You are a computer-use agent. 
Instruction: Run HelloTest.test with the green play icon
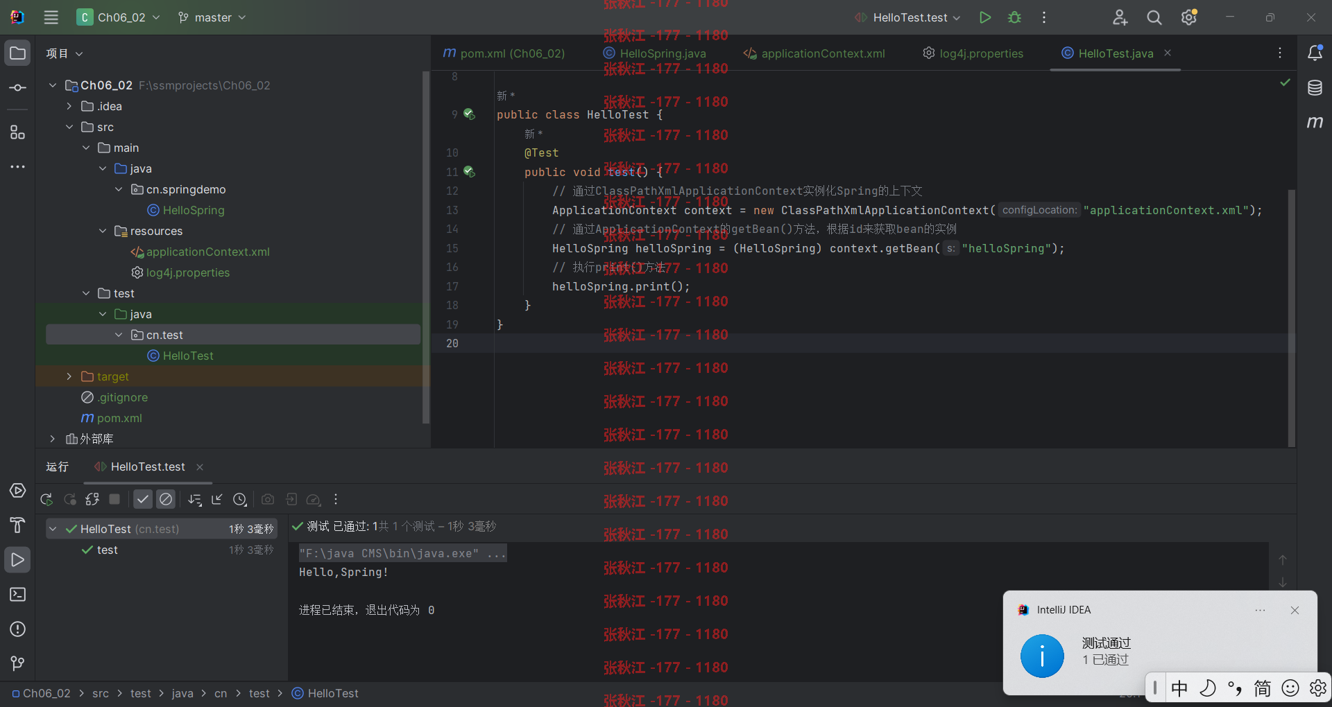(x=984, y=17)
